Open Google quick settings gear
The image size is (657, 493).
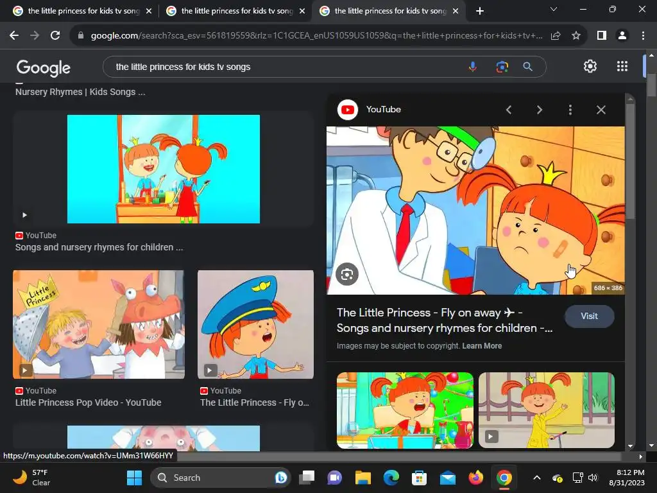point(590,66)
